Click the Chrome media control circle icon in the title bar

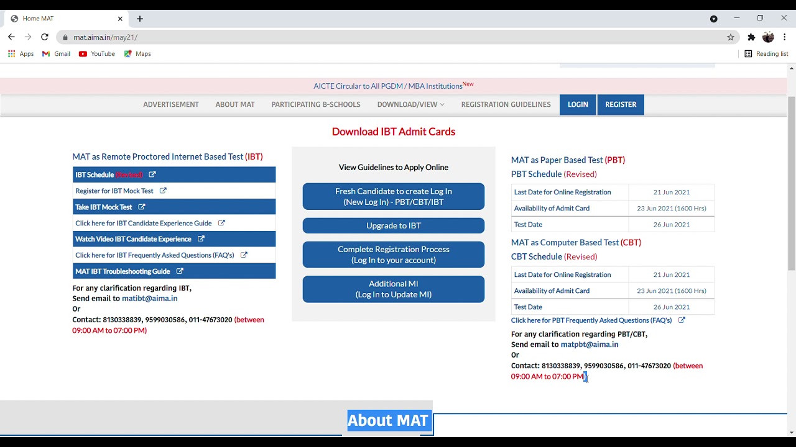point(714,19)
